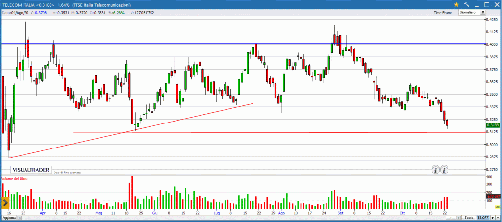The height and width of the screenshot is (222, 502).
Task: Click the 'Ott' month label on time axis
Action: point(402,212)
